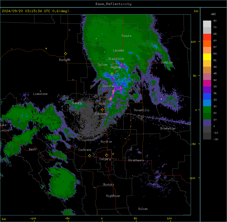Select the red 65-60 dBZ legend swatch

[x=207, y=37]
